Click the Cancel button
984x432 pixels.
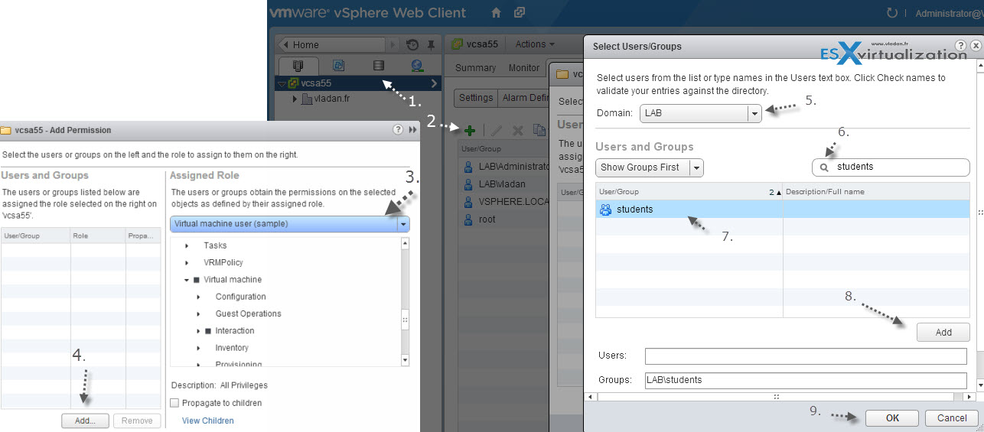[x=952, y=418]
